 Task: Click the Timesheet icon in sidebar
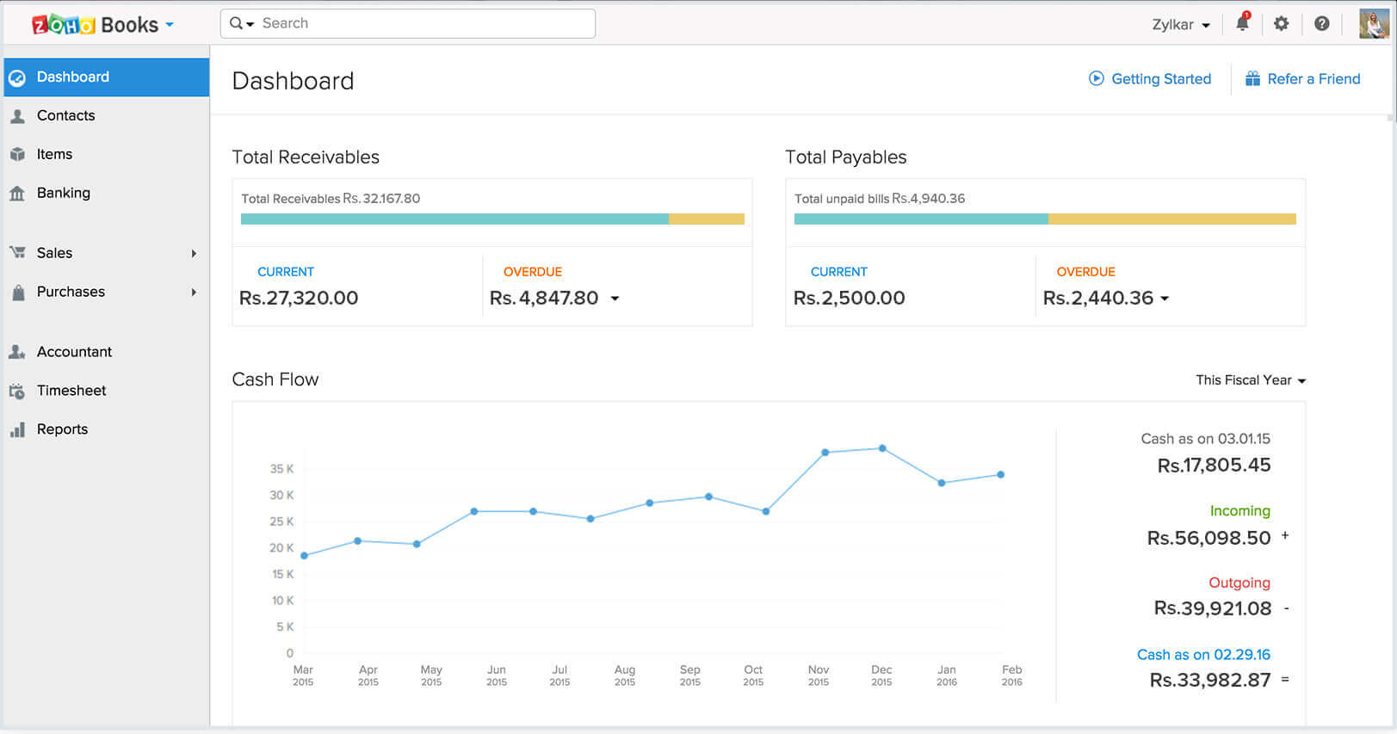17,392
